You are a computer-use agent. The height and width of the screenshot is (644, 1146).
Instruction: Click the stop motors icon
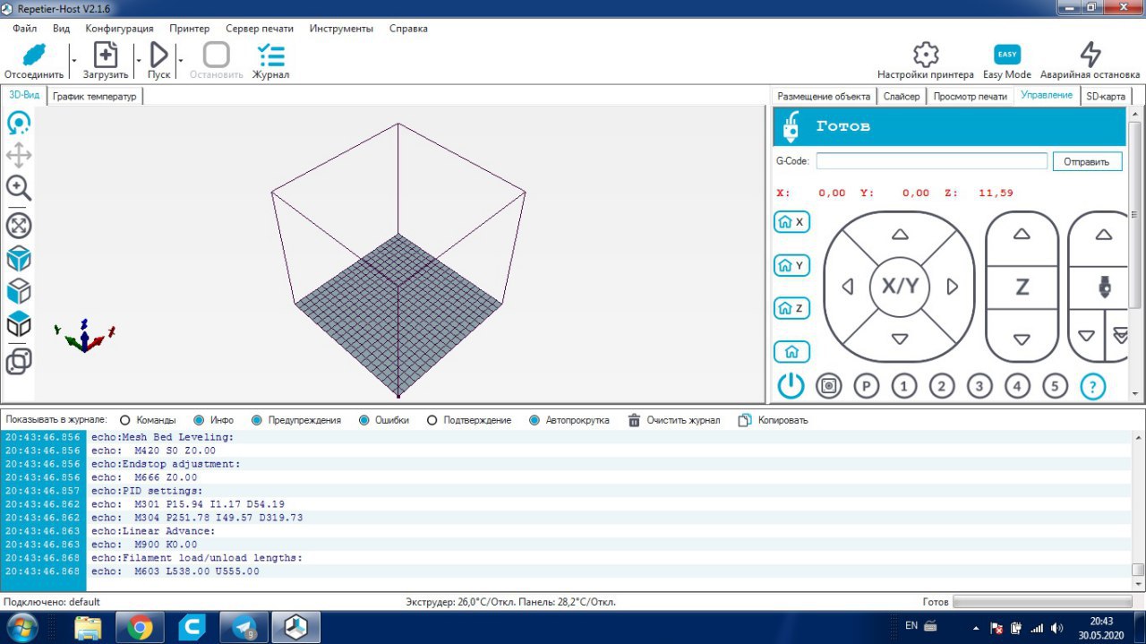pyautogui.click(x=829, y=387)
